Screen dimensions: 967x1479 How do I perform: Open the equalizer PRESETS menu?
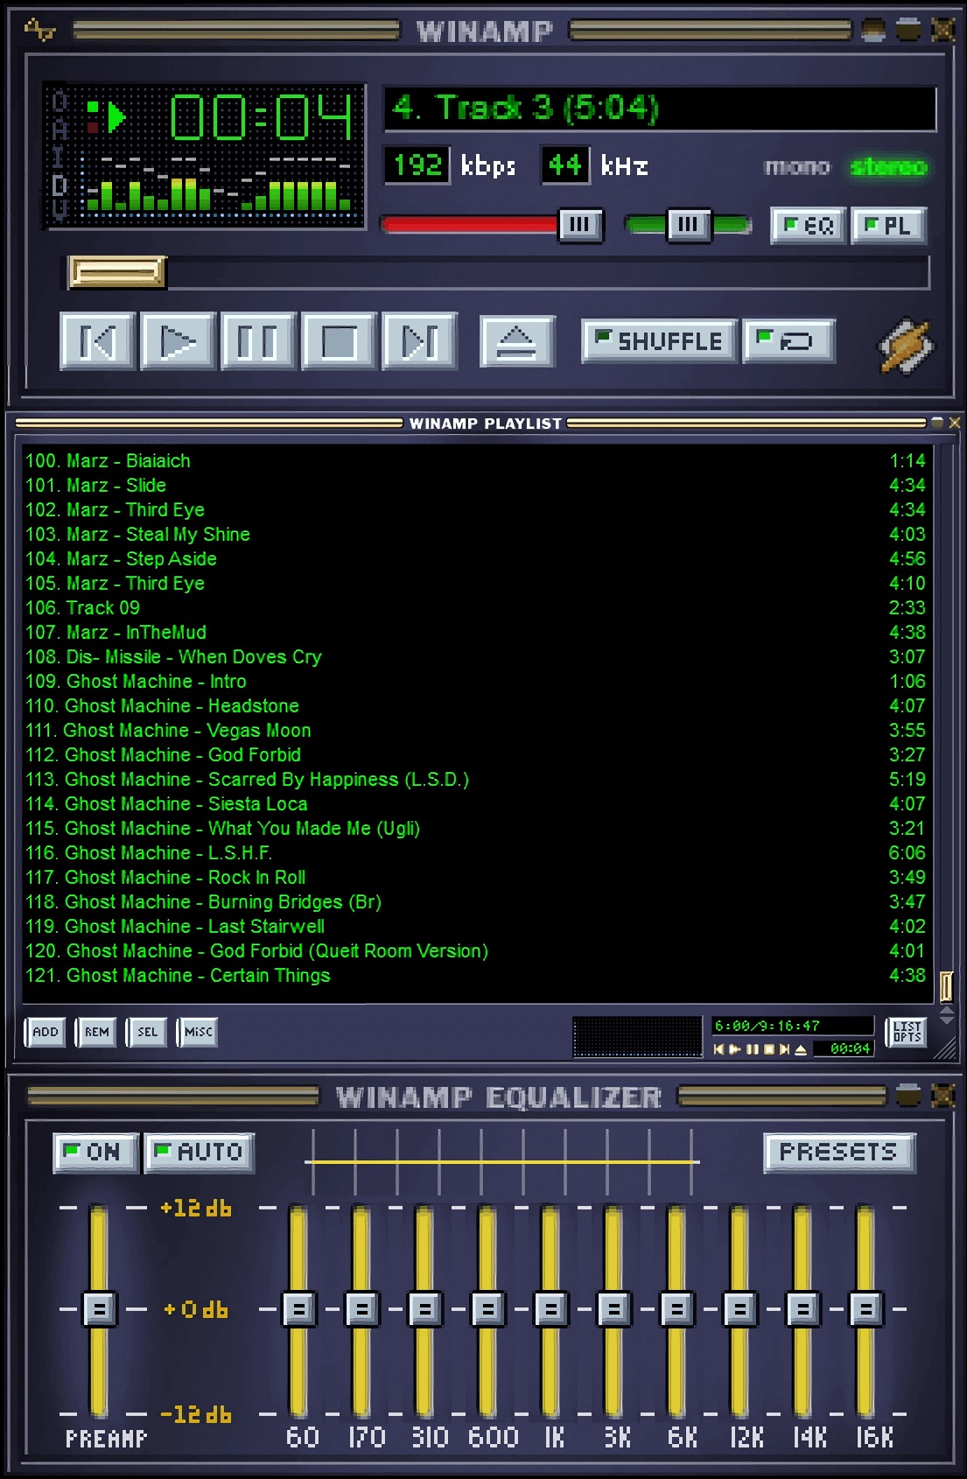(x=839, y=1152)
